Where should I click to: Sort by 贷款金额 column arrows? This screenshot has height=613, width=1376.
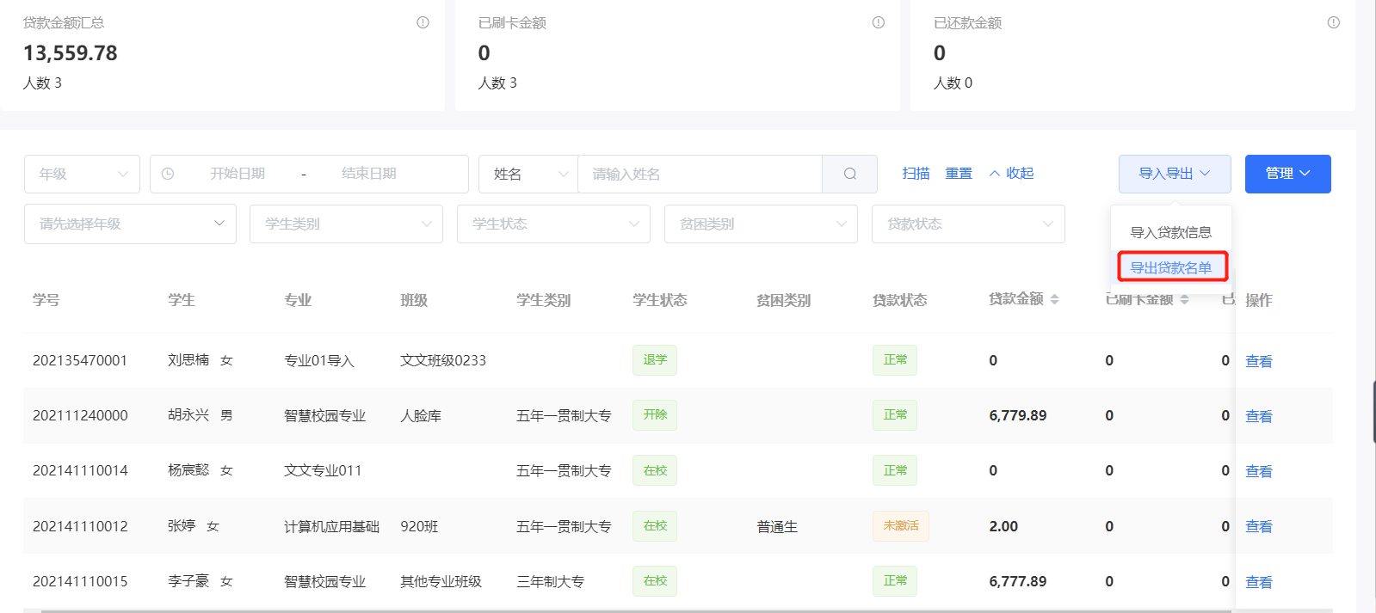click(x=1054, y=299)
